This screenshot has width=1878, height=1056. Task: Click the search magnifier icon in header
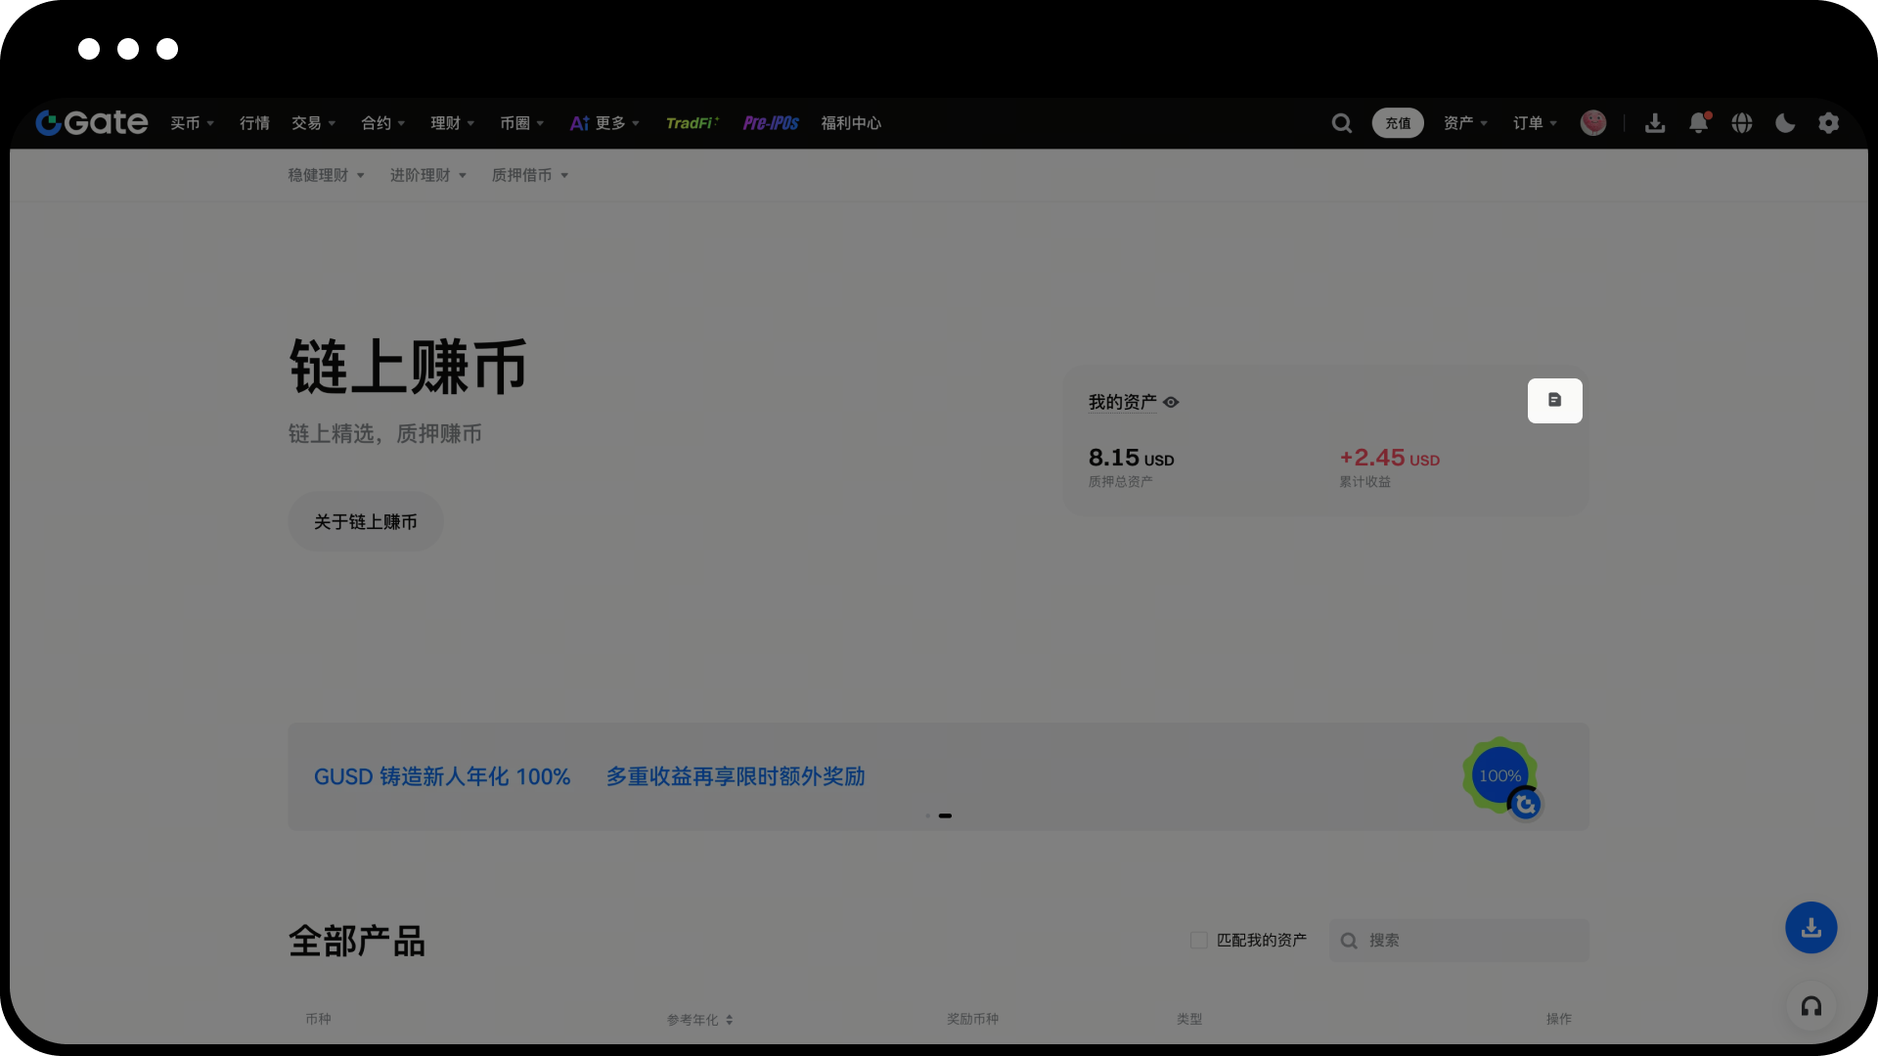coord(1342,123)
